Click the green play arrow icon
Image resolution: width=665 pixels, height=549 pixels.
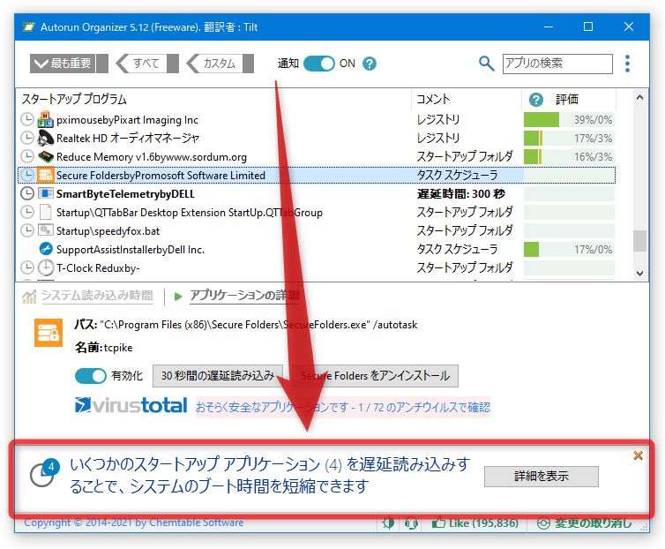[178, 297]
